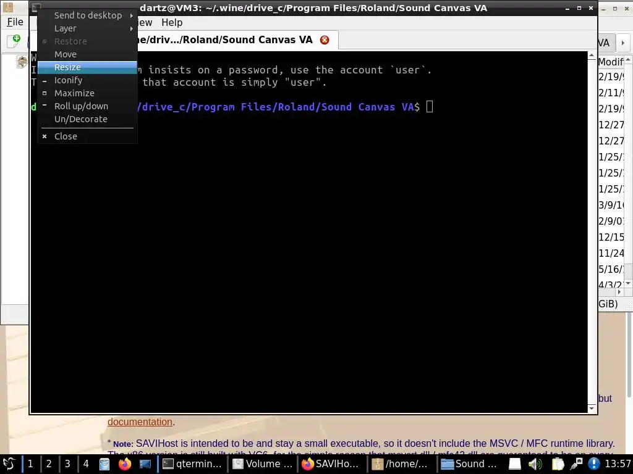Launch Firefox from the taskbar quick launch
633x474 pixels.
click(x=125, y=464)
